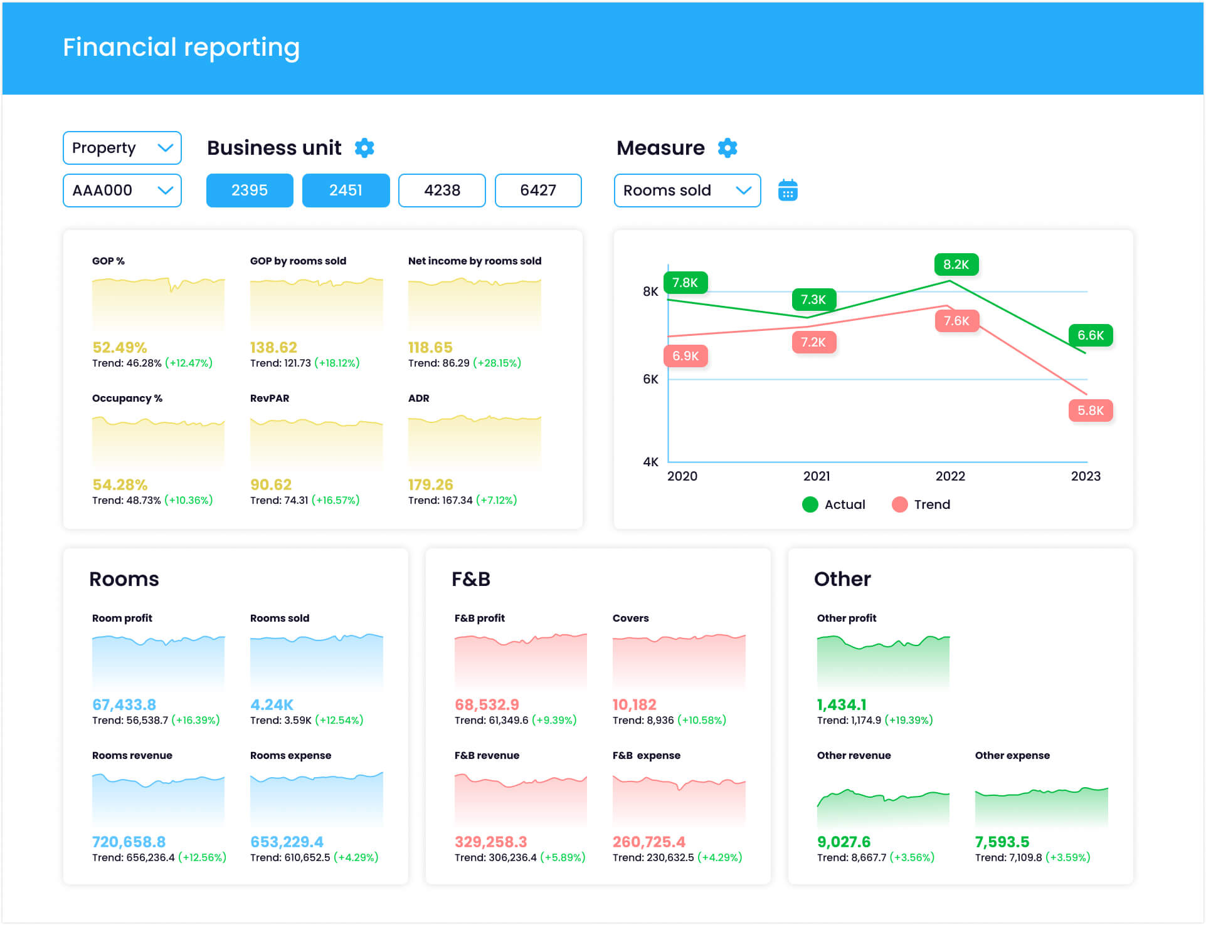
Task: Click the 7.8K actual data label
Action: (685, 283)
